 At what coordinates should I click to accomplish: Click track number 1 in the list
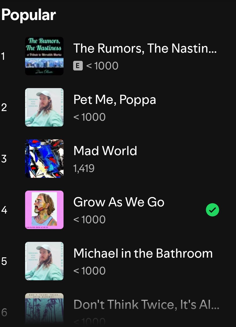tap(3, 56)
